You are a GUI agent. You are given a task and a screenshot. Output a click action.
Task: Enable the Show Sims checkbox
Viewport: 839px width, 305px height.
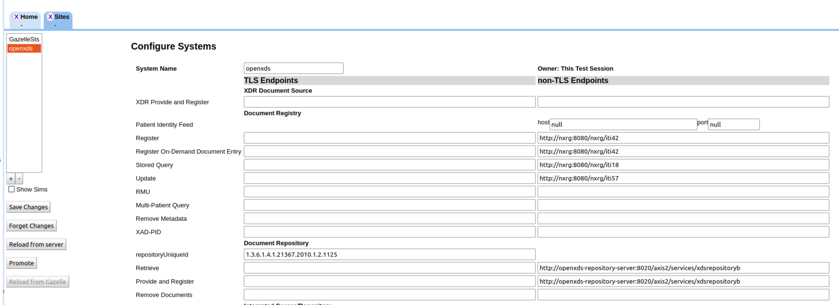pos(12,189)
